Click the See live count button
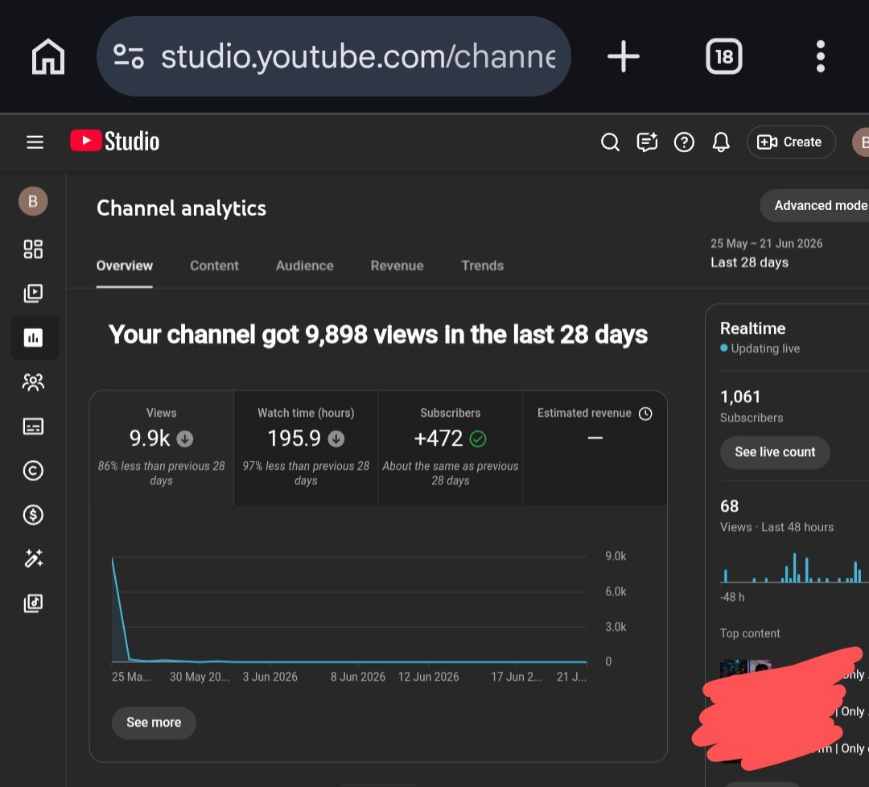869x787 pixels. point(775,452)
